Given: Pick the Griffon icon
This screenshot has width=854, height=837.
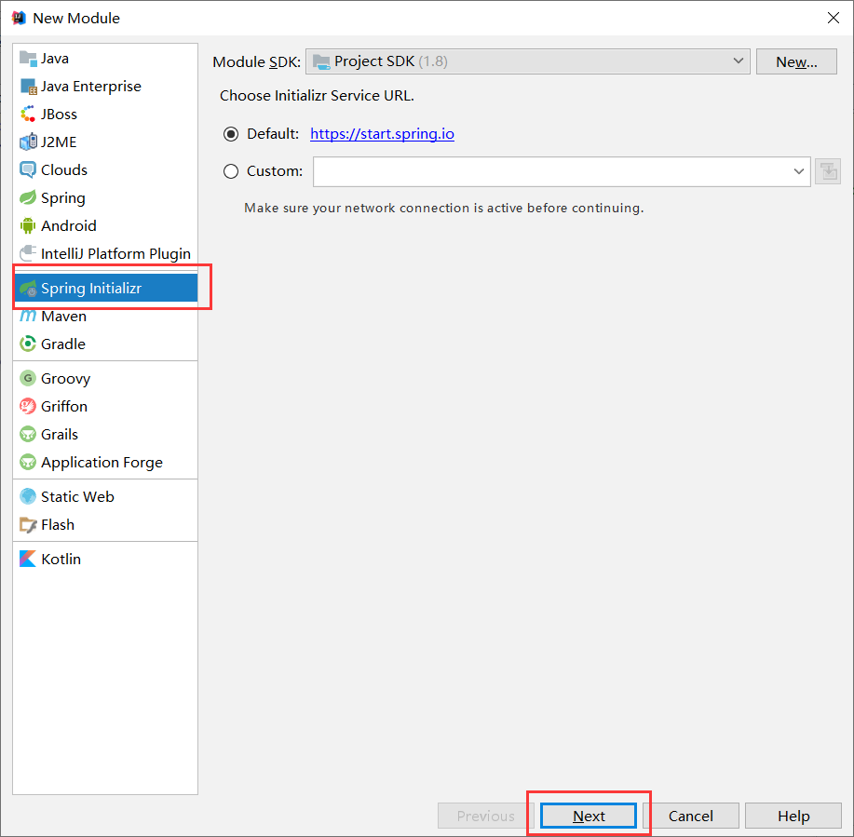Looking at the screenshot, I should coord(28,406).
